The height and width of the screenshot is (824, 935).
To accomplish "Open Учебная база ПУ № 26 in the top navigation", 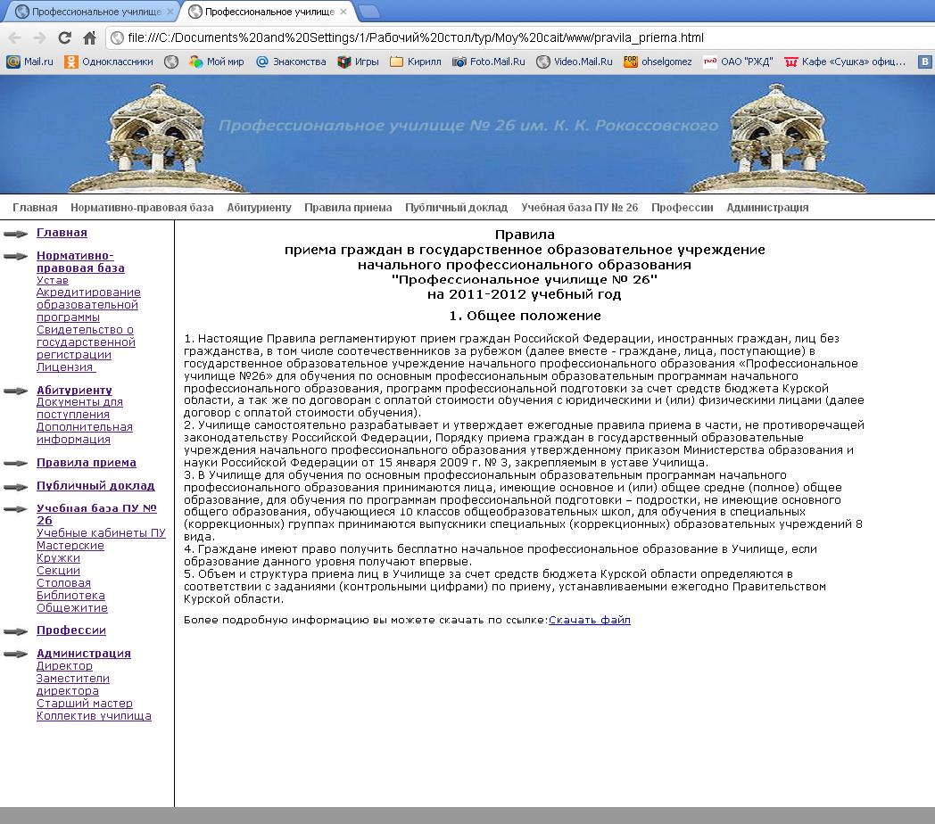I will (580, 208).
